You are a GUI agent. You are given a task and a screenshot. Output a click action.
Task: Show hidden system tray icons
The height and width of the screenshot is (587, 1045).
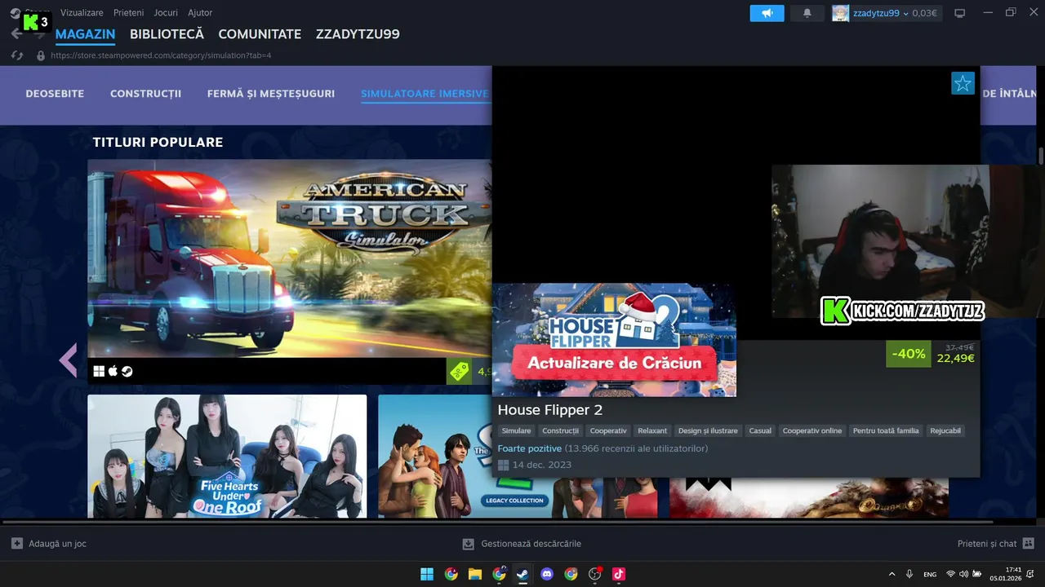click(892, 574)
